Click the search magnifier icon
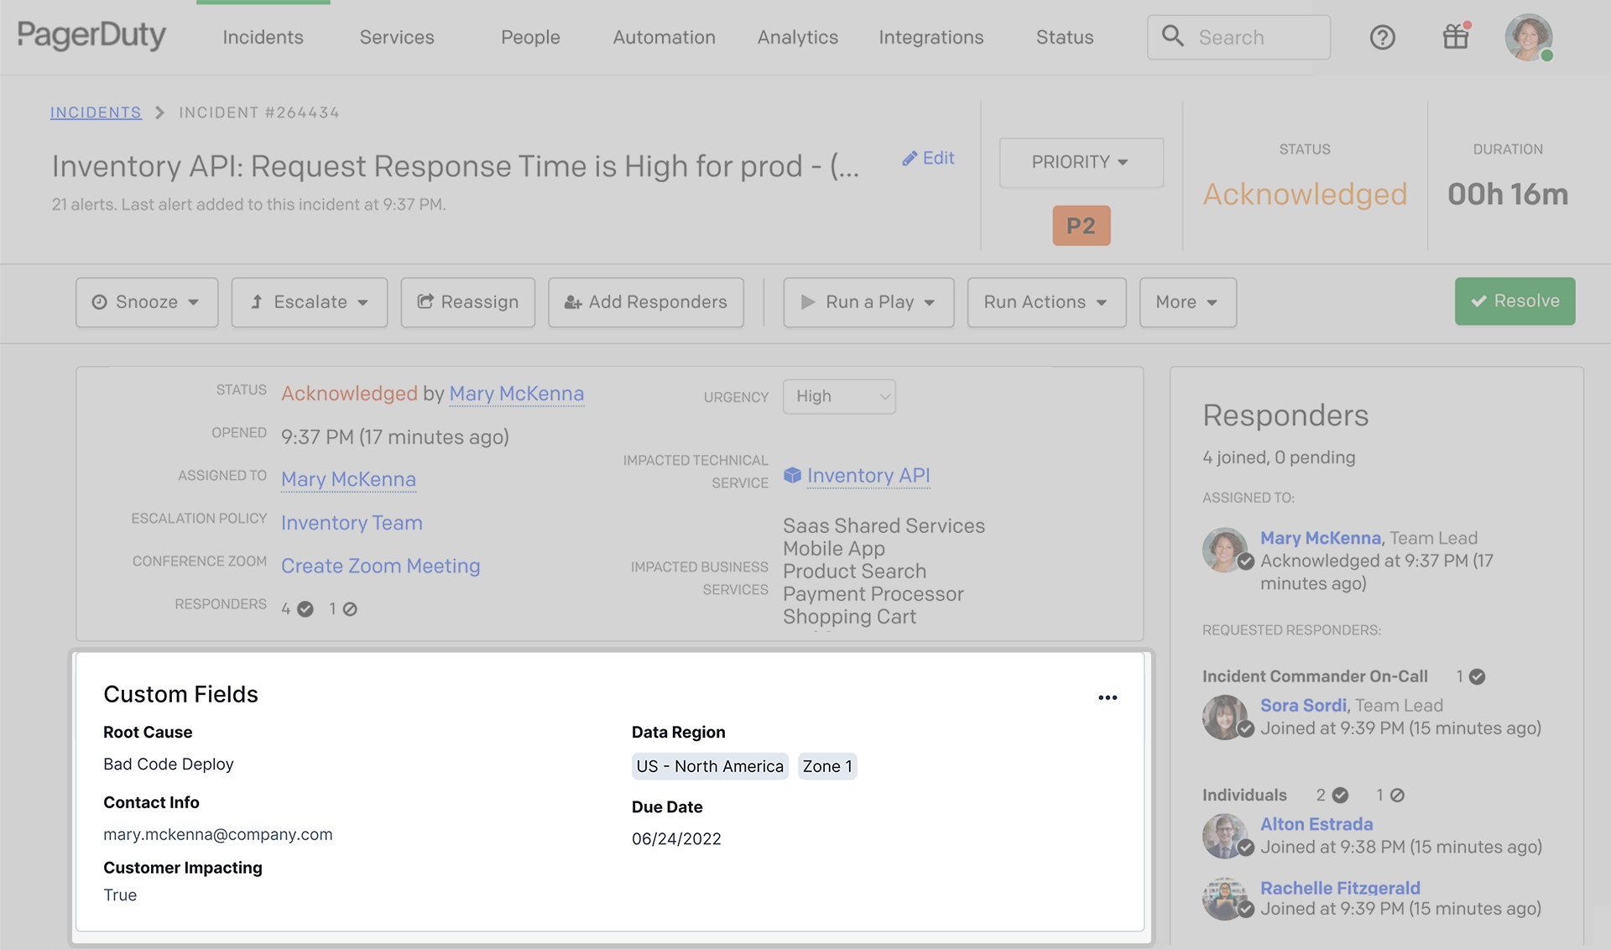This screenshot has width=1611, height=950. click(1172, 36)
